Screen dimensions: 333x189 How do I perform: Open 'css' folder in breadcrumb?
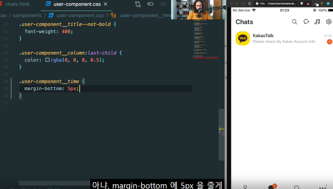pos(3,15)
